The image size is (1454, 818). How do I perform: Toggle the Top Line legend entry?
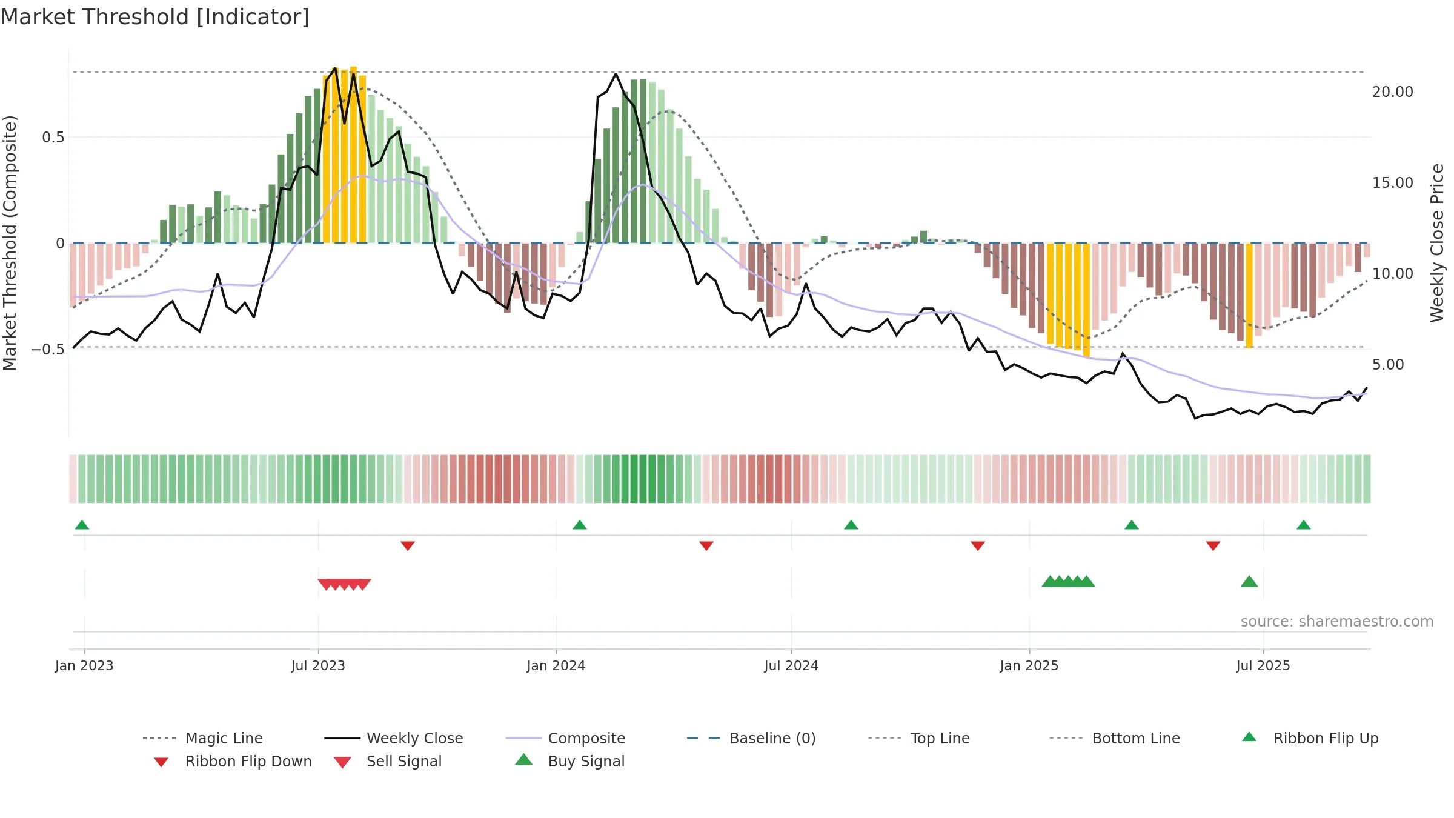(919, 738)
